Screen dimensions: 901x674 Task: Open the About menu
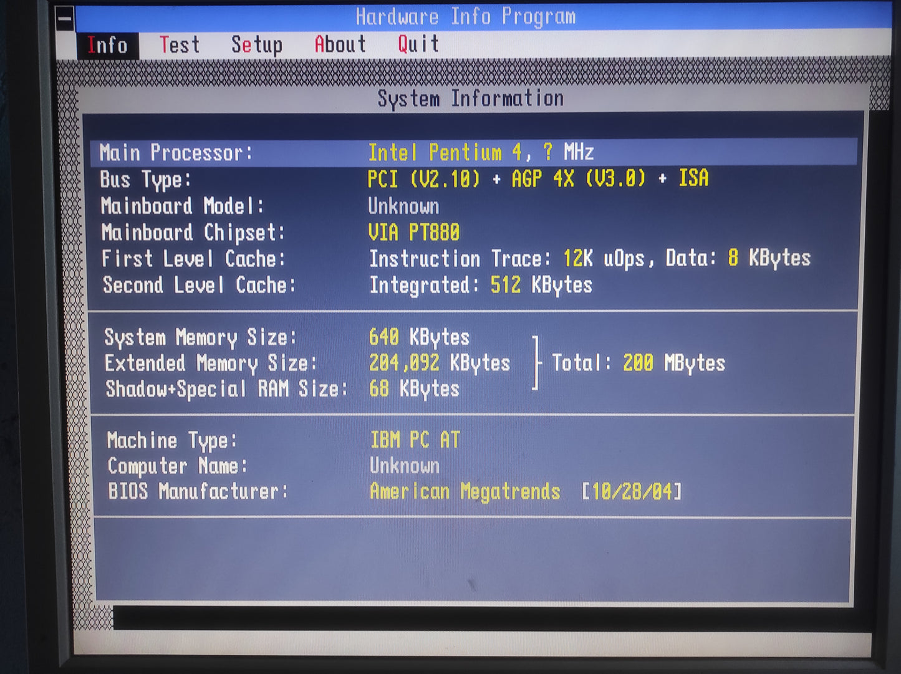340,44
